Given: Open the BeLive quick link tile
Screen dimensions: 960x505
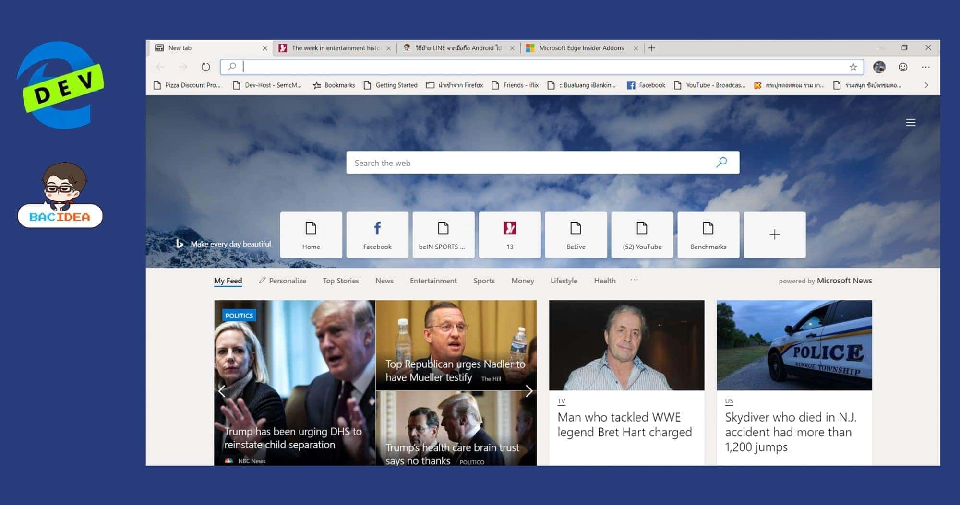Looking at the screenshot, I should 576,235.
